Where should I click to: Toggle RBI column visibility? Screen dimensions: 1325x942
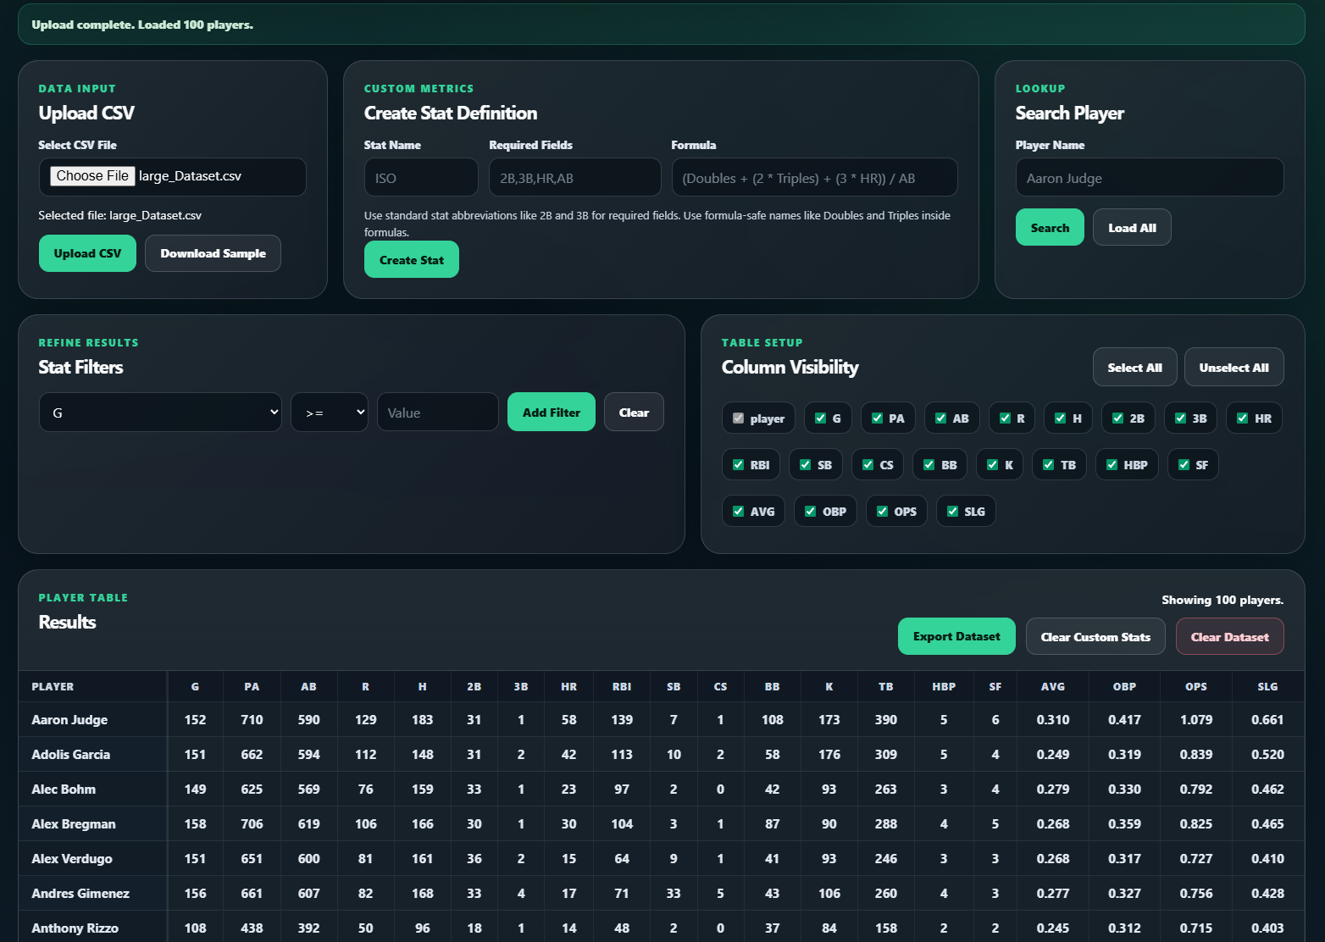738,464
